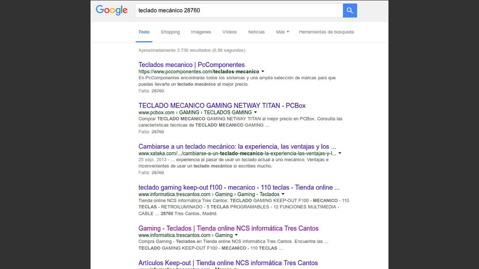479x269 pixels.
Task: Expand the Más dropdown menu
Action: (x=283, y=32)
